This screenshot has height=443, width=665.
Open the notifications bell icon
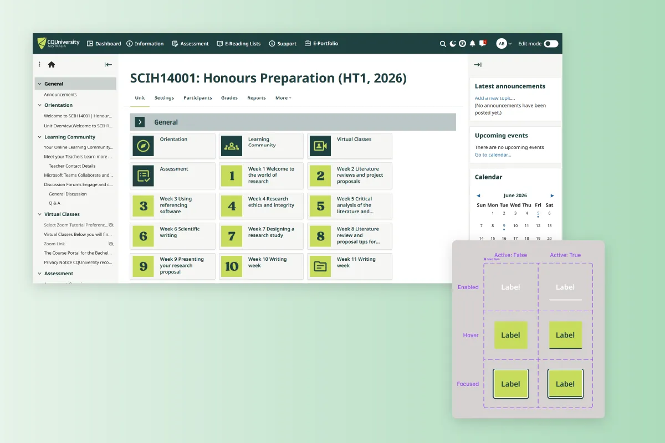(473, 44)
